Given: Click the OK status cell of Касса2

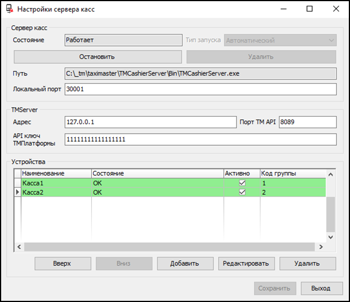Looking at the screenshot, I should point(158,192).
